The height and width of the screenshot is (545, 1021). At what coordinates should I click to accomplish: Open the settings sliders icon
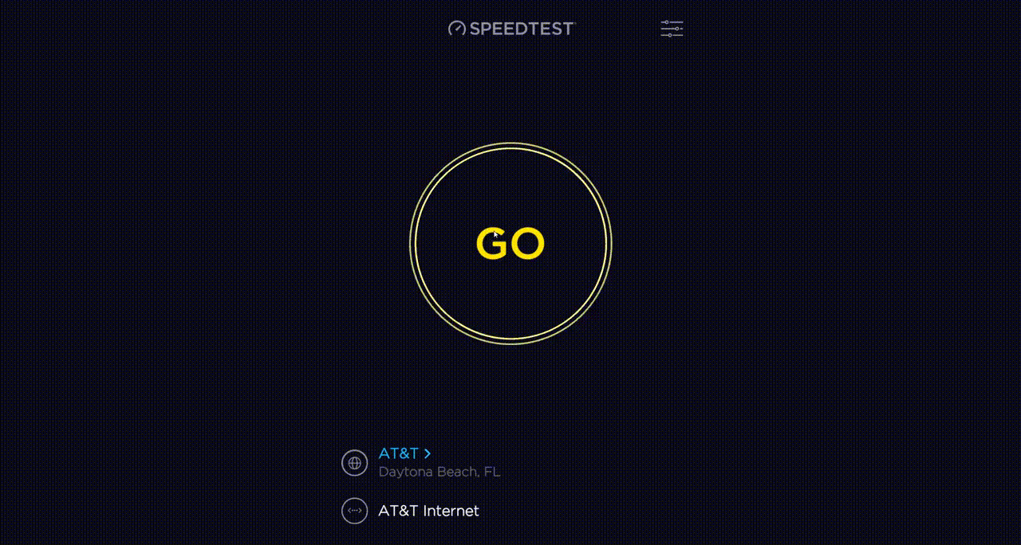(672, 29)
